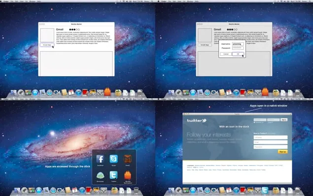Click the Username field in the login dialog
Screen dimensions: 313x196
click(238, 44)
